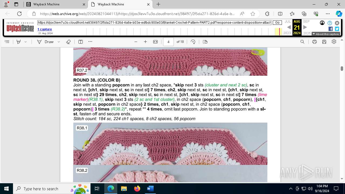
Task: Open the 1 capture link
Action: click(45, 29)
